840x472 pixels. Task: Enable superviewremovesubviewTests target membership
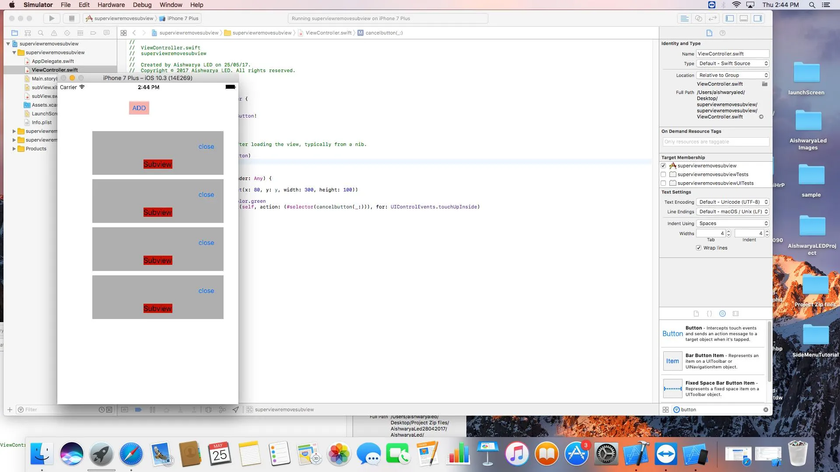663,174
